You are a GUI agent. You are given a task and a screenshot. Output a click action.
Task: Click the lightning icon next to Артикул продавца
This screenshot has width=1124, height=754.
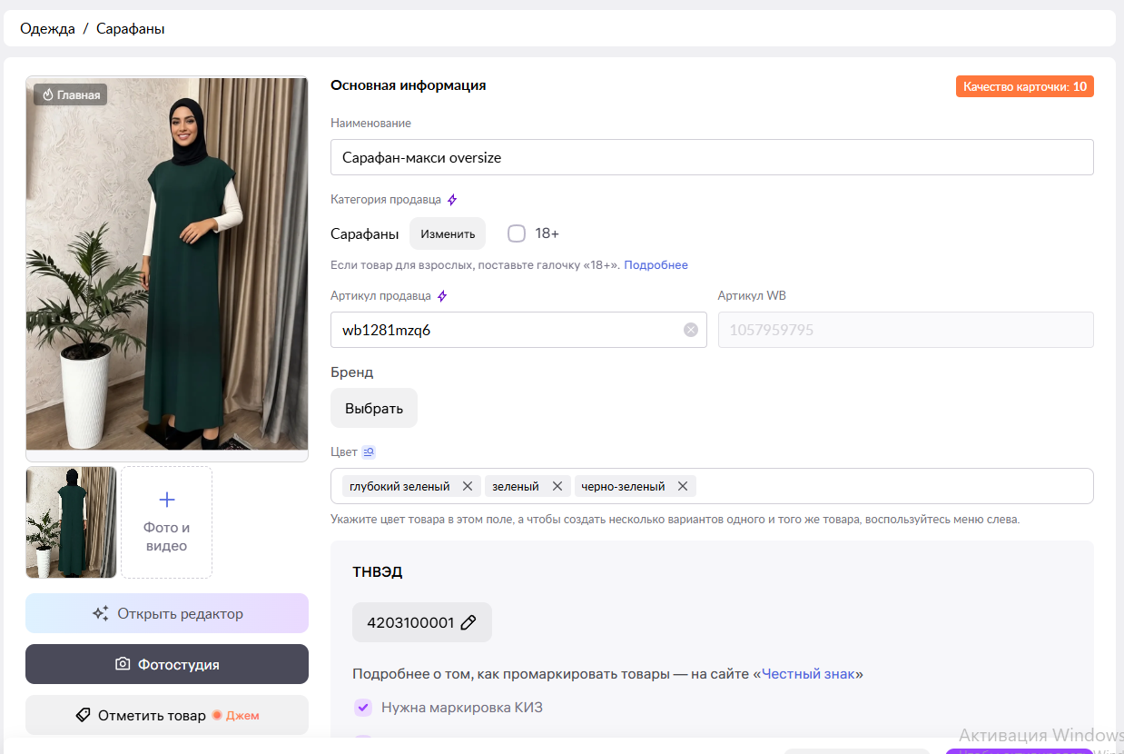(442, 296)
